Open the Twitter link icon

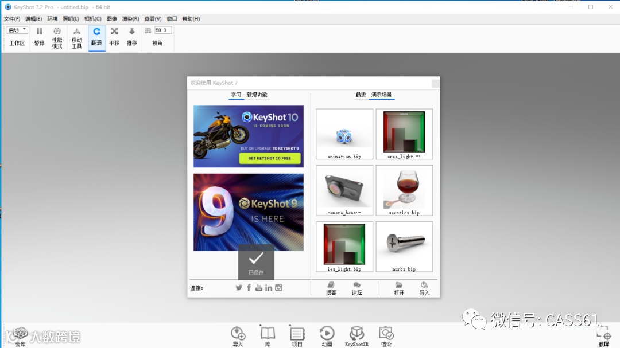point(239,288)
